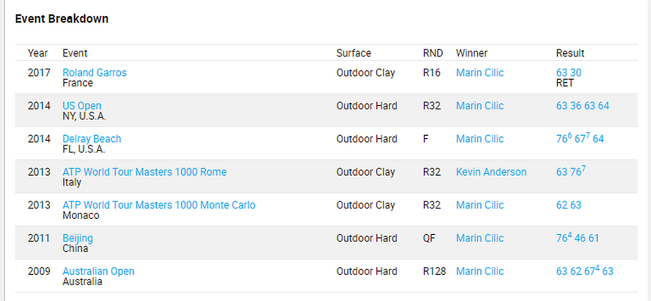The width and height of the screenshot is (651, 301).
Task: Open the 63 30 Roland Garros result
Action: (x=568, y=73)
